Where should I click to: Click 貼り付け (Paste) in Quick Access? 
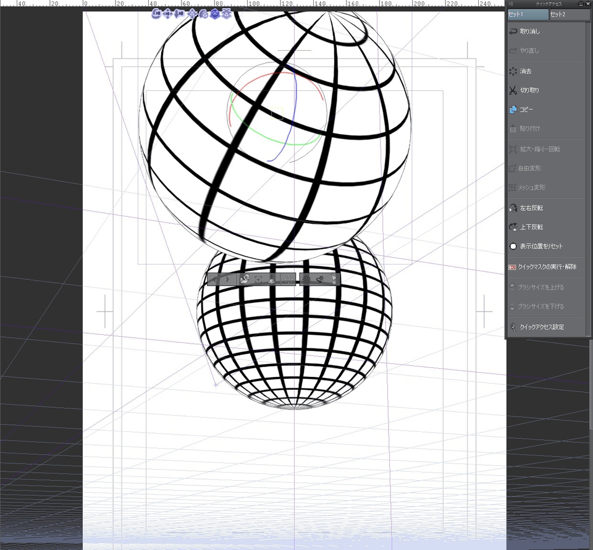click(547, 129)
